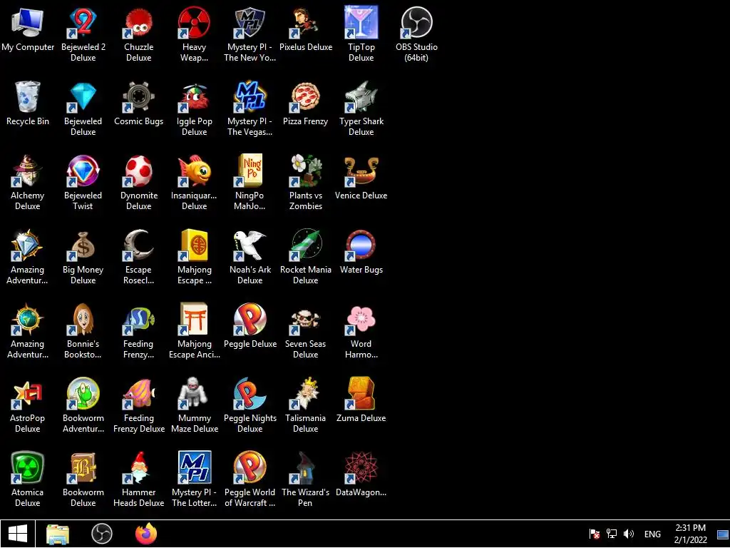Open File Explorer from the taskbar
Screen dimensions: 730x548
pos(58,534)
